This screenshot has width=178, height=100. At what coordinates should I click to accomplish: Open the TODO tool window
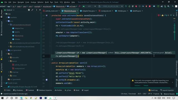pyautogui.click(x=7, y=90)
